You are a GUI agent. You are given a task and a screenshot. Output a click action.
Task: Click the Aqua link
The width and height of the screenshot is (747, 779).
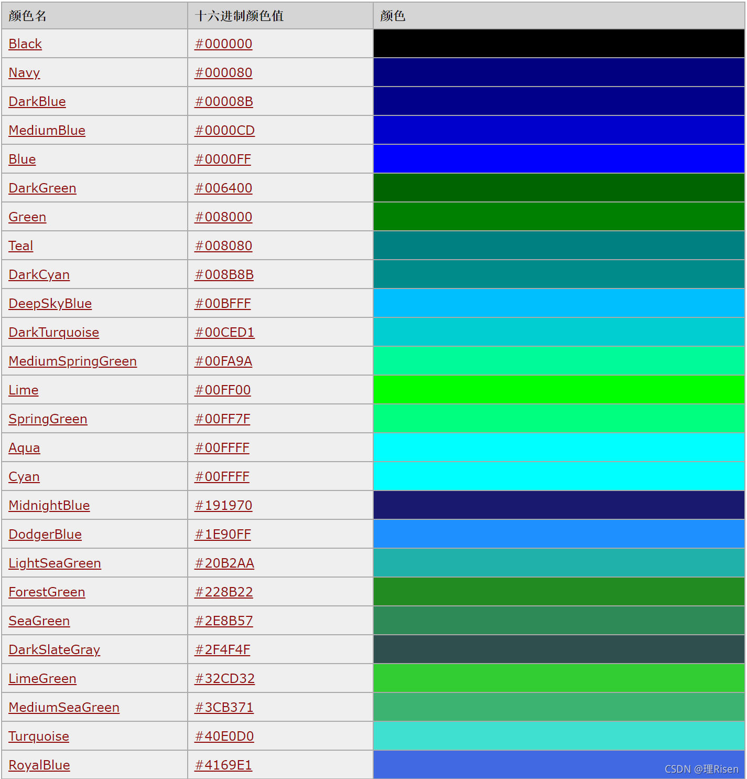(x=24, y=448)
